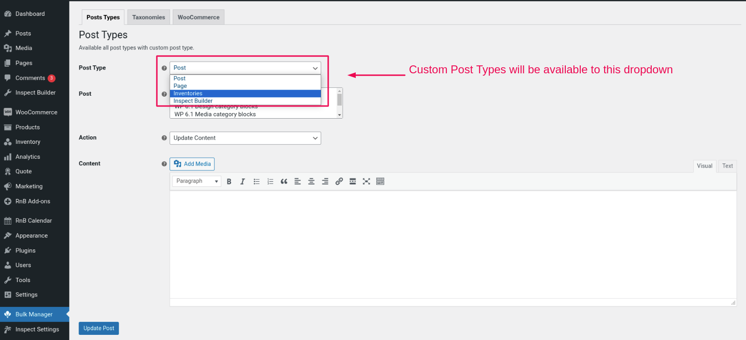Click the post list scrollbar down arrow
The width and height of the screenshot is (746, 340).
coord(339,115)
